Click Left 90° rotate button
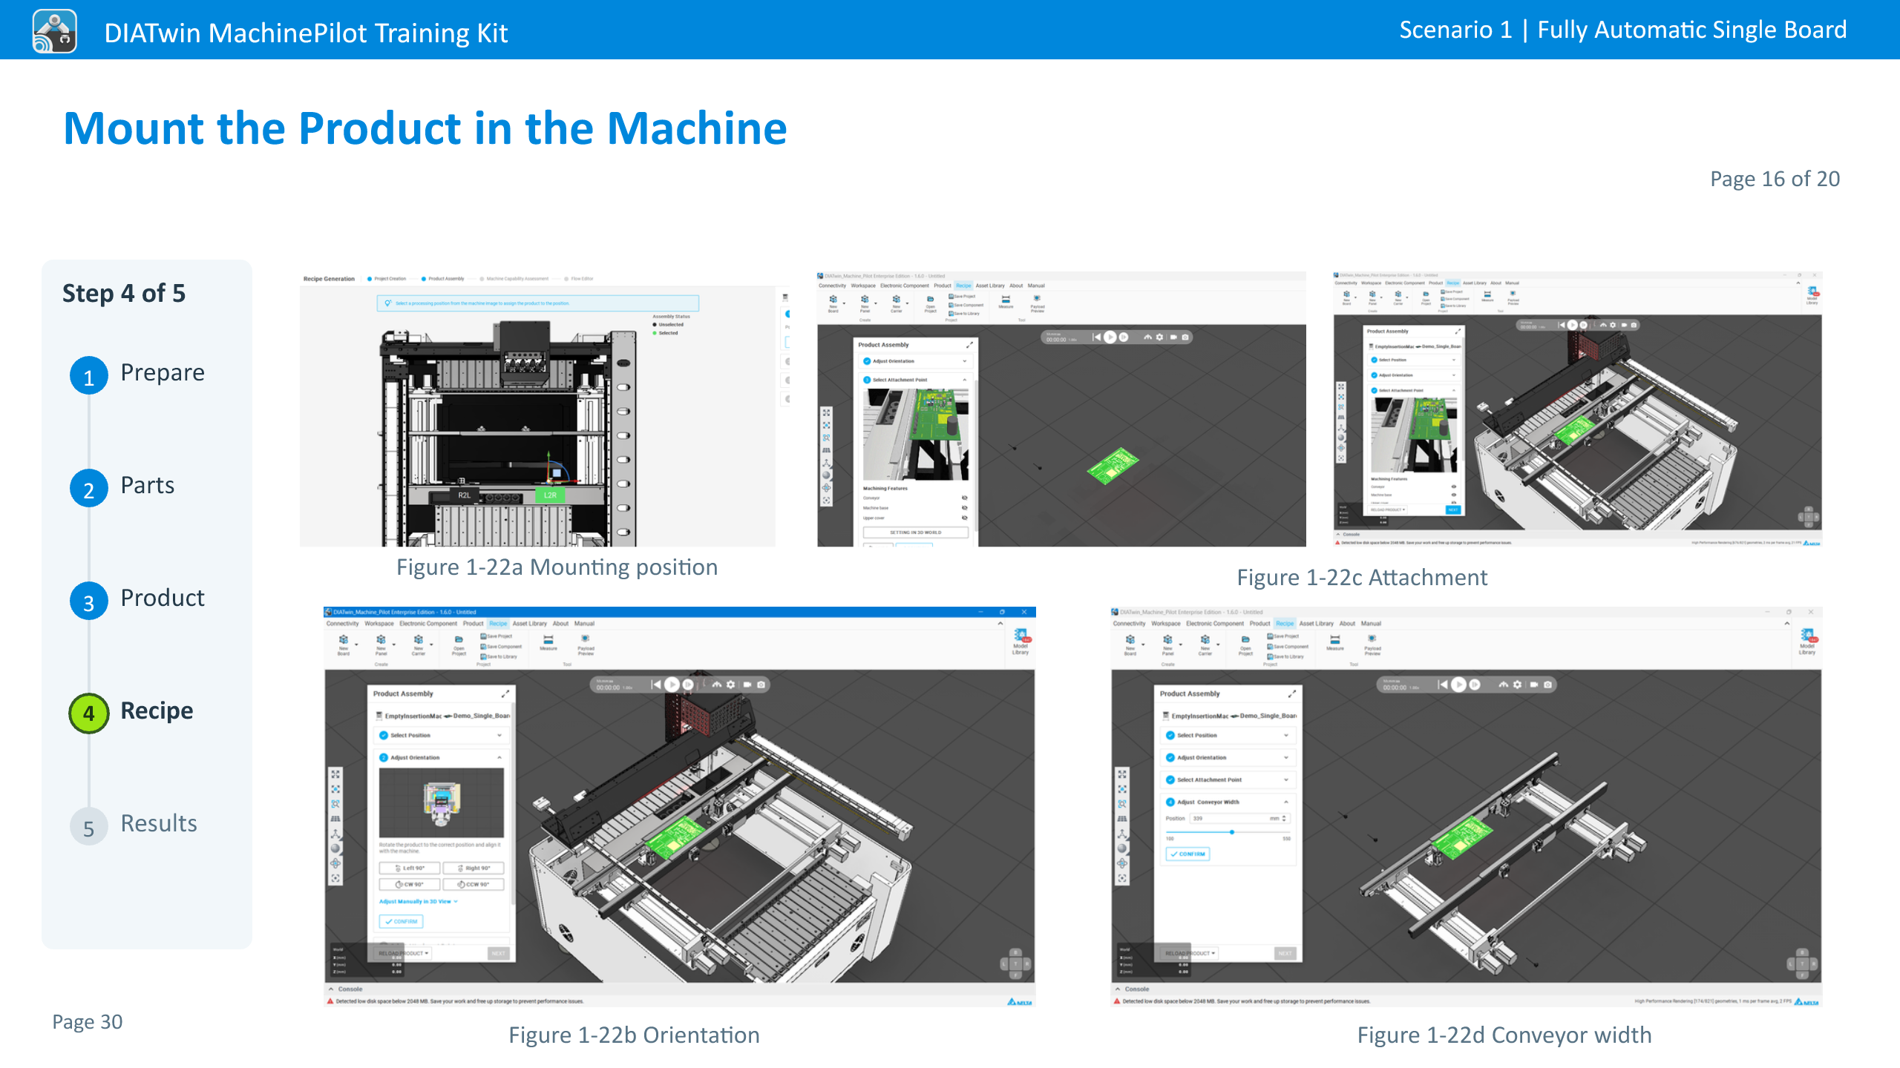The image size is (1900, 1068). coord(410,868)
